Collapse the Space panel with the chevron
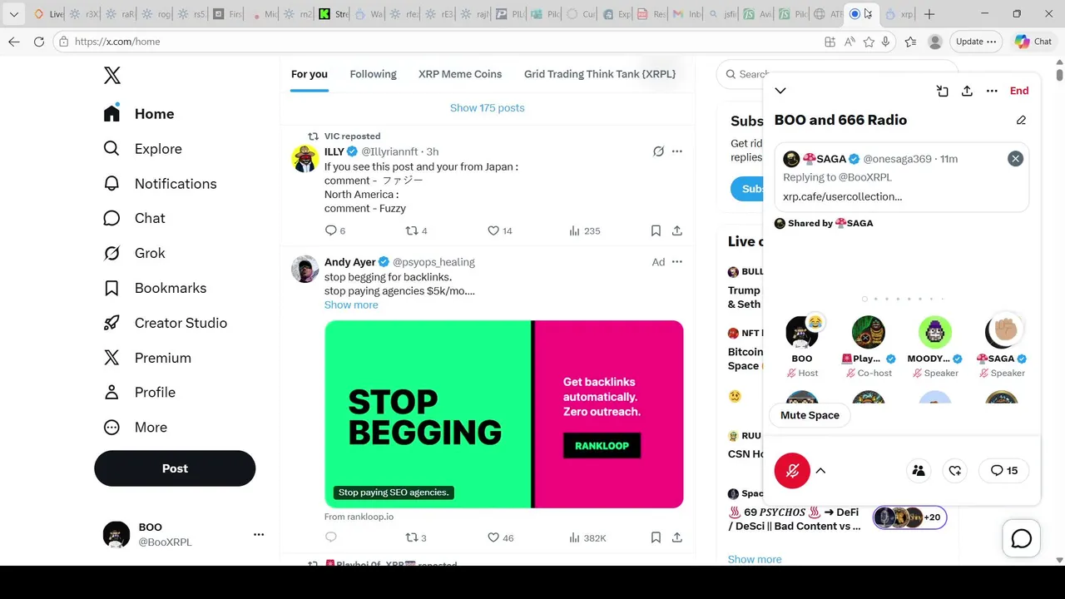This screenshot has width=1065, height=599. (780, 91)
